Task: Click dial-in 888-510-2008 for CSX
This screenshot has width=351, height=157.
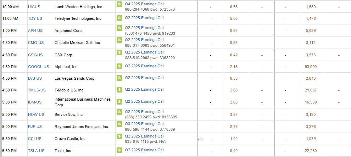Action: (x=137, y=58)
